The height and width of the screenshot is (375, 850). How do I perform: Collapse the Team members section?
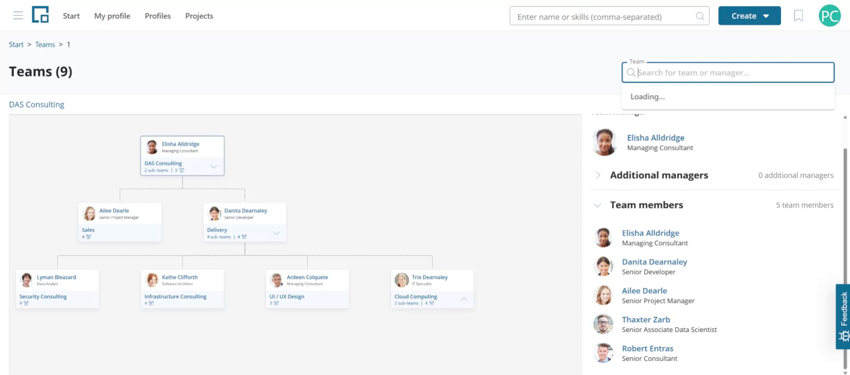[597, 205]
